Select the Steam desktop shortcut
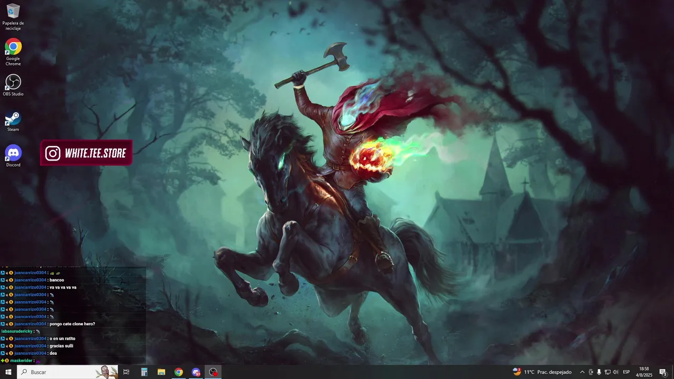 [13, 121]
